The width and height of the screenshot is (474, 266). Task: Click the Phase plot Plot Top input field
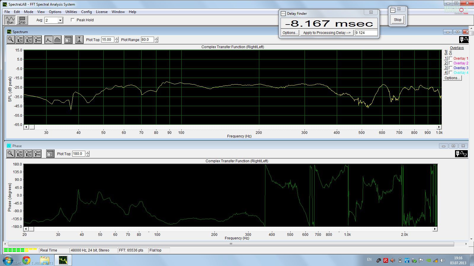[x=79, y=154]
